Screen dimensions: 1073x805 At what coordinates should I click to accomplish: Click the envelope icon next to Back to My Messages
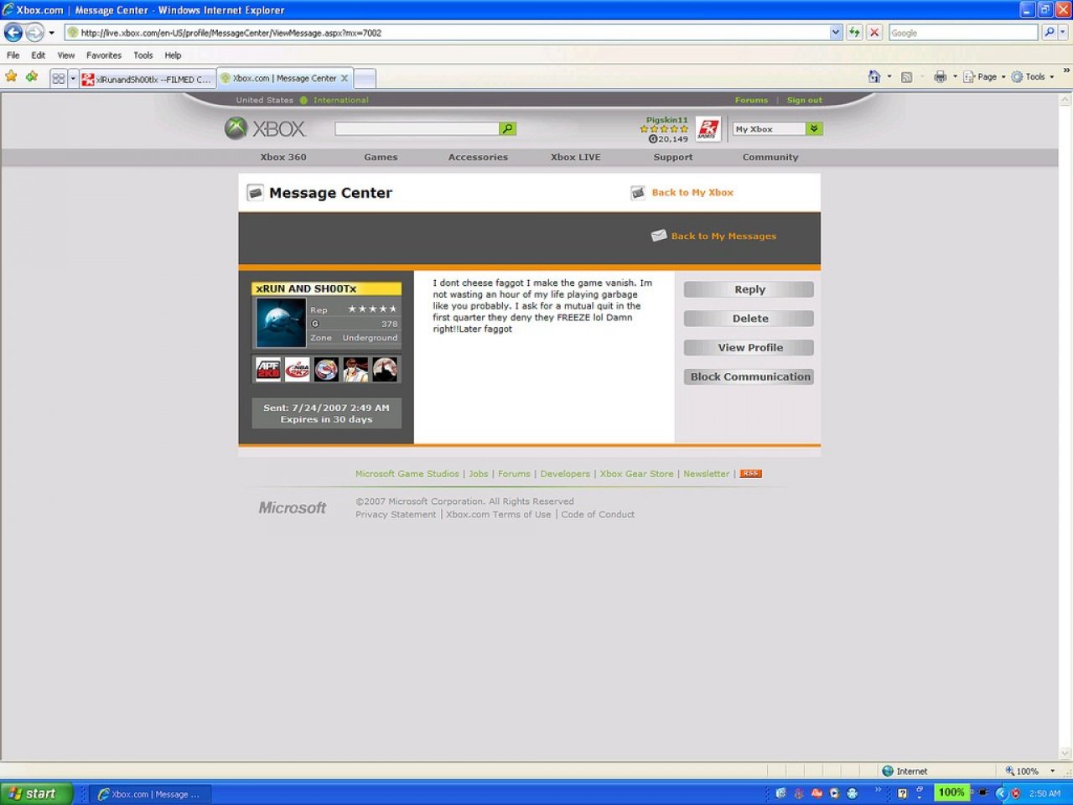659,236
